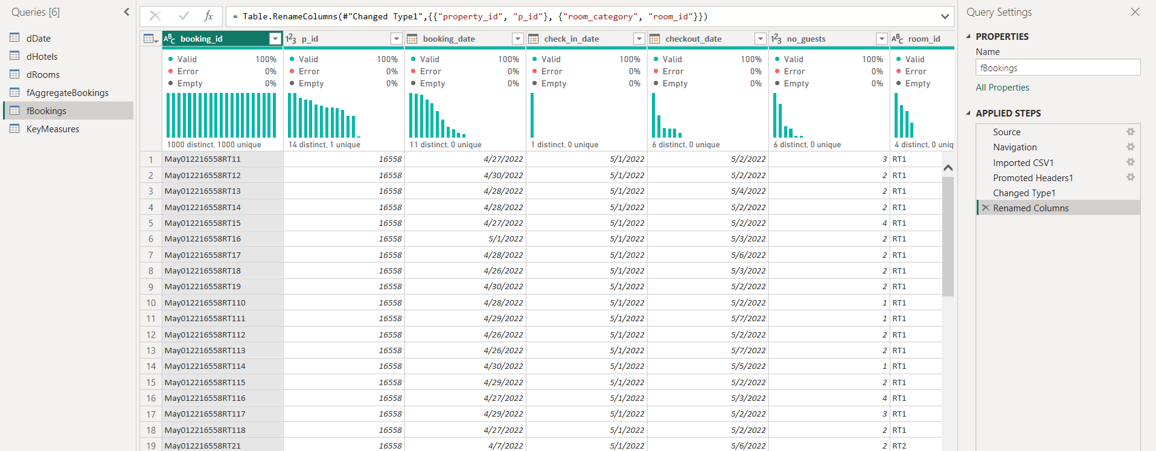Viewport: 1156px width, 451px height.
Task: Click into the formula bar text
Action: pyautogui.click(x=469, y=16)
